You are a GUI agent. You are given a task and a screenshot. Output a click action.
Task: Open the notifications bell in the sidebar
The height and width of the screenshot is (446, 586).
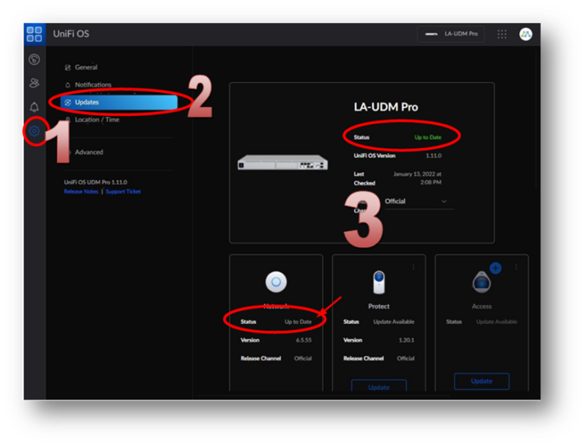point(34,107)
